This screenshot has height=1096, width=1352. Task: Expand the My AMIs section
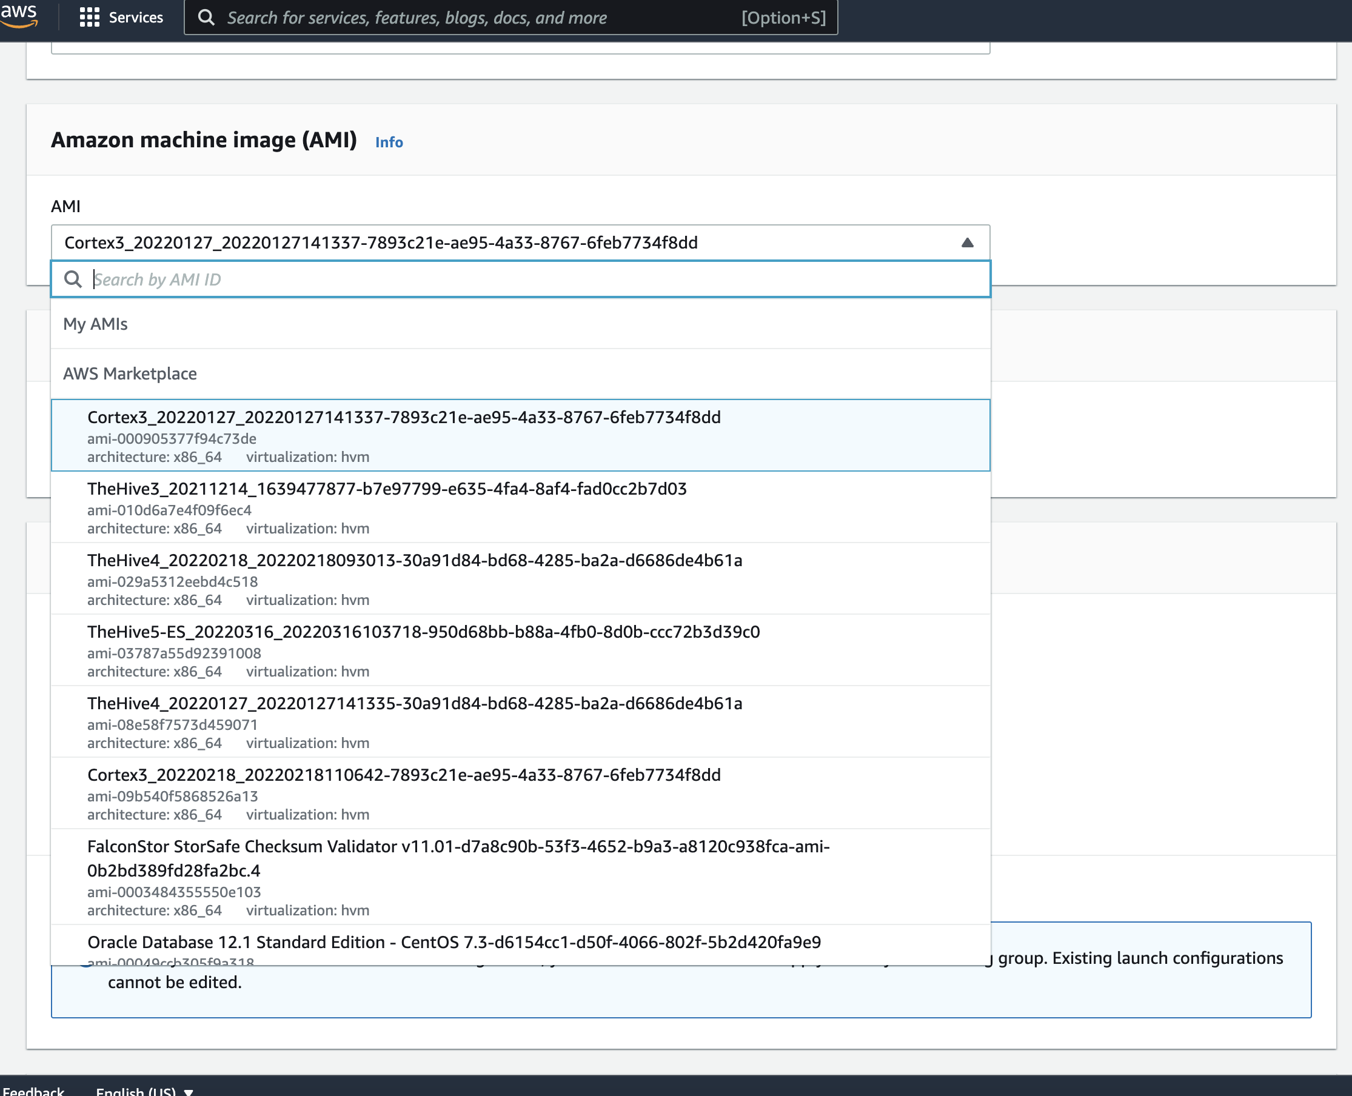point(95,323)
